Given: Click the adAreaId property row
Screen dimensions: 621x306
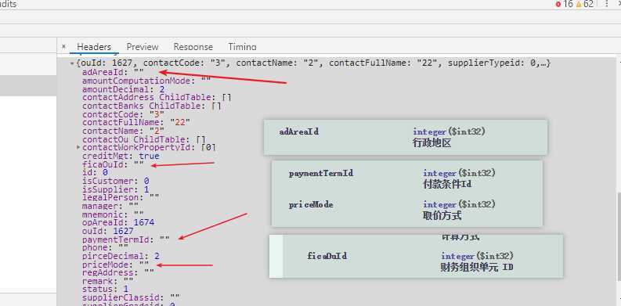Looking at the screenshot, I should (114, 73).
